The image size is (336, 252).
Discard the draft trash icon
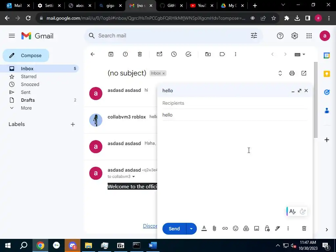click(x=304, y=228)
